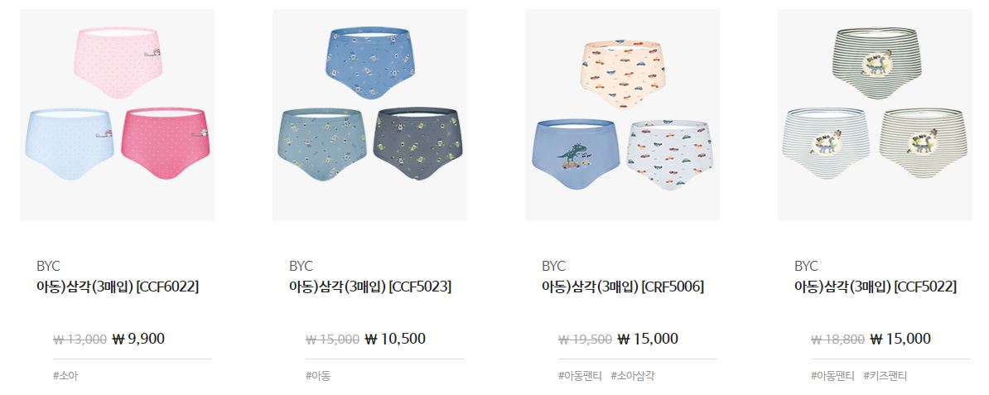Click BYC brand label above CRF5006
Image resolution: width=989 pixels, height=395 pixels.
(554, 266)
